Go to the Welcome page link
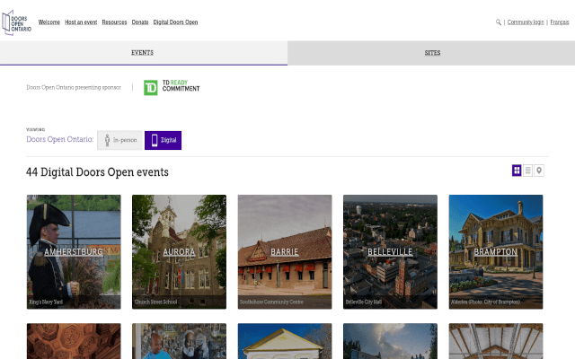The height and width of the screenshot is (359, 575). [49, 22]
